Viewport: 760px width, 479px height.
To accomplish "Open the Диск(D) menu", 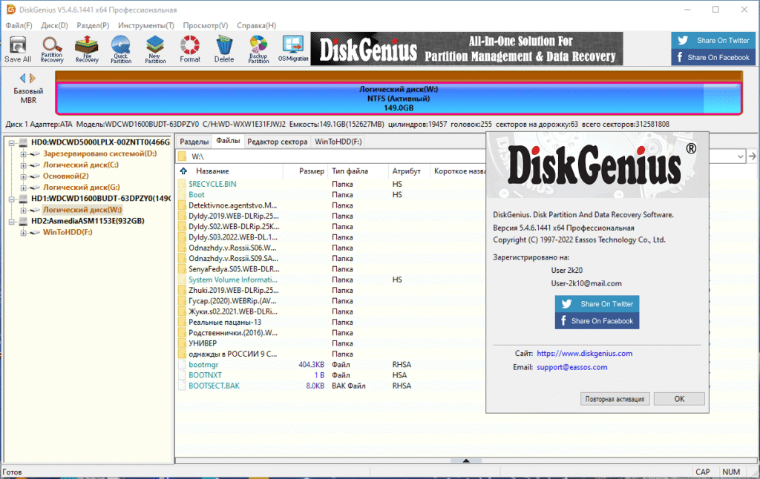I will (54, 26).
